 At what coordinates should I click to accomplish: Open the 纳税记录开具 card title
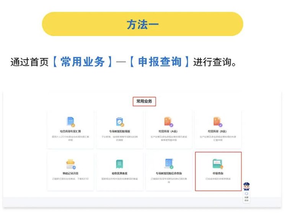70,173
